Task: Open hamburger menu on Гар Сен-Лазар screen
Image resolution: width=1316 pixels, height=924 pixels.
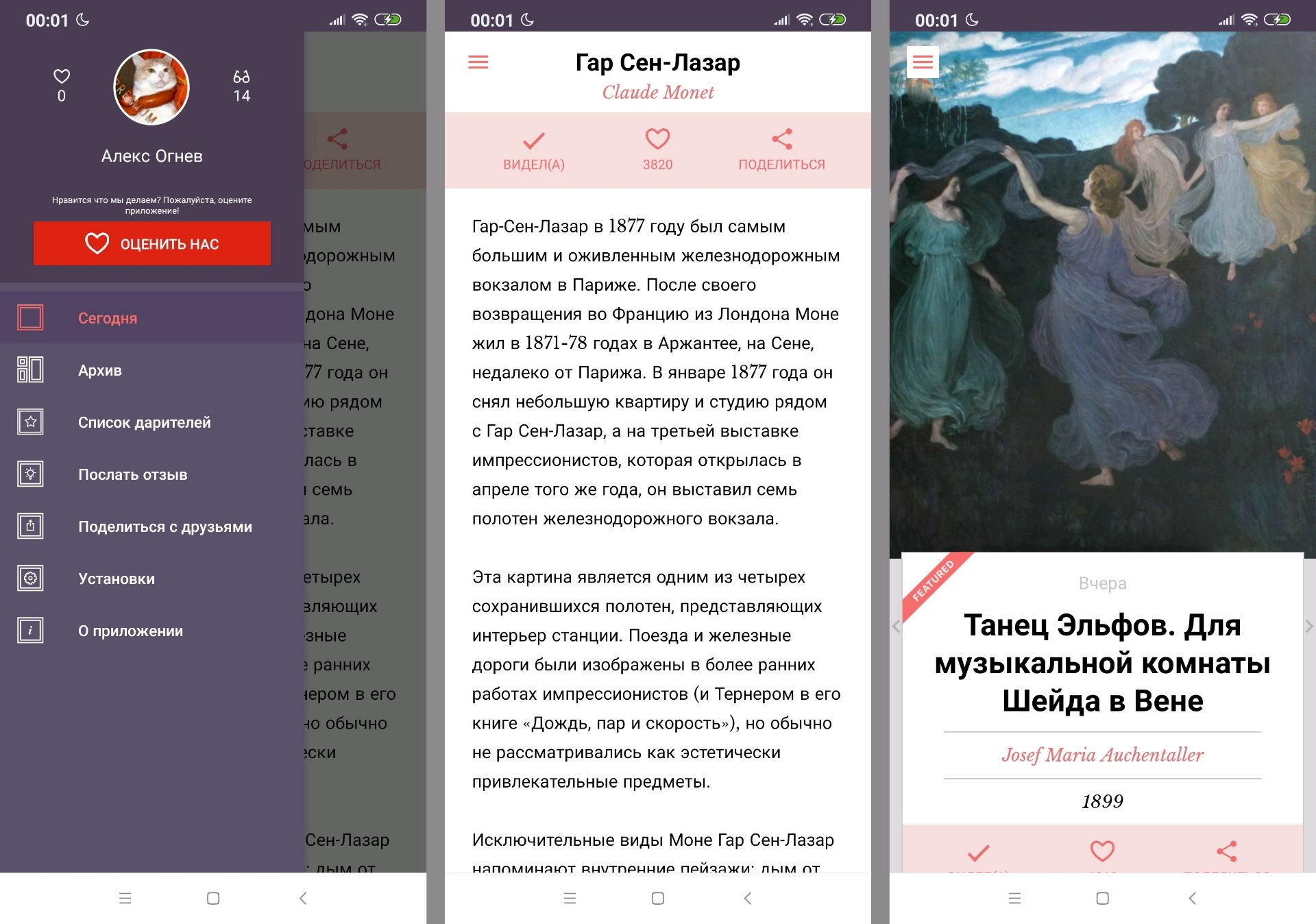Action: (x=478, y=62)
